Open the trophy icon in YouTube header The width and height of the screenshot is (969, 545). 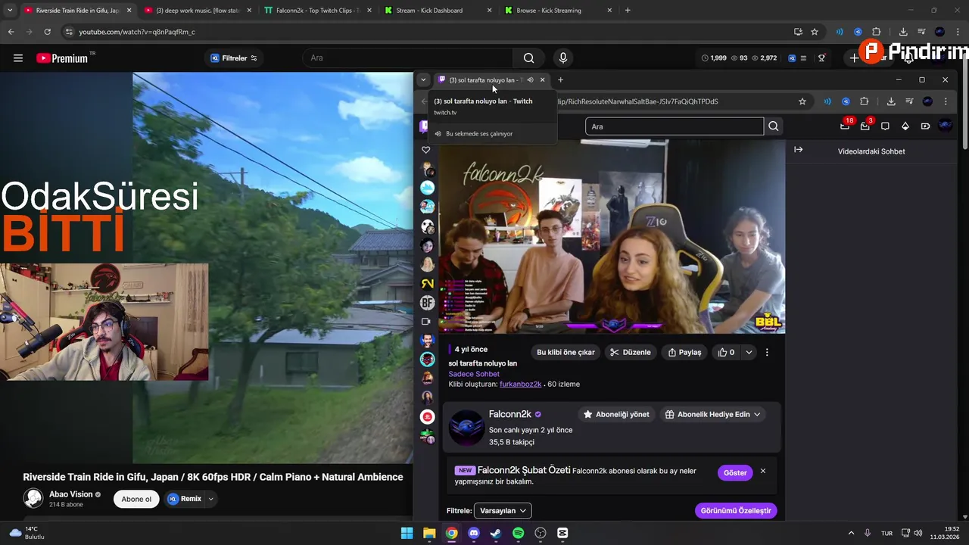click(821, 58)
